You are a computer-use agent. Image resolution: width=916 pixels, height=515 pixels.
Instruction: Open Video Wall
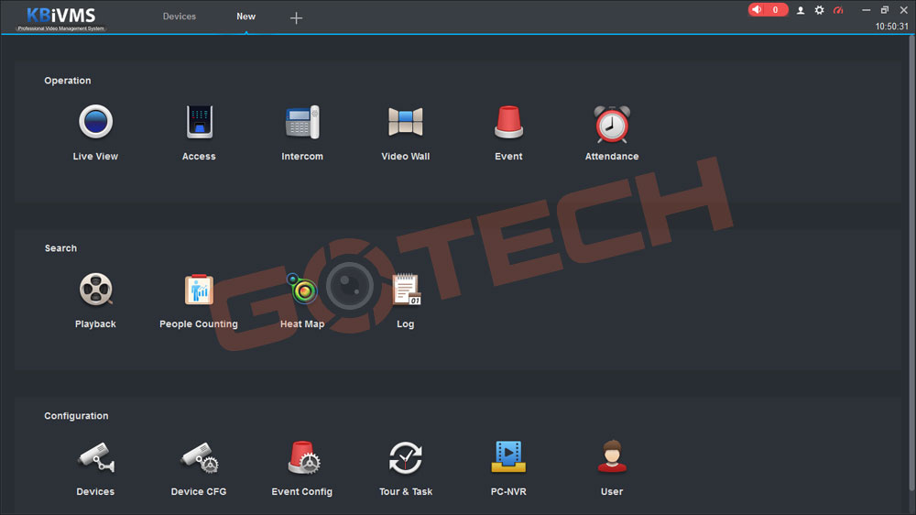405,122
